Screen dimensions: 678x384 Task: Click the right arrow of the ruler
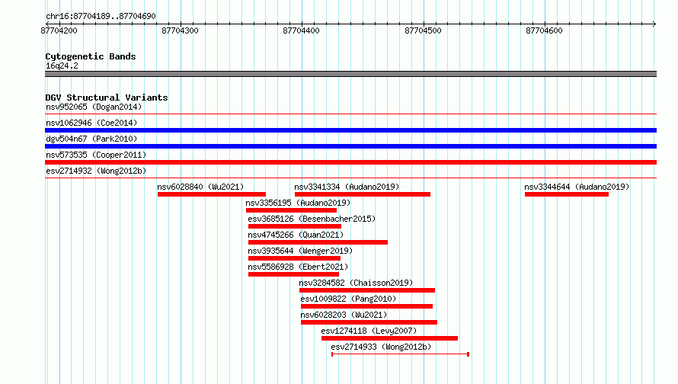pos(654,24)
